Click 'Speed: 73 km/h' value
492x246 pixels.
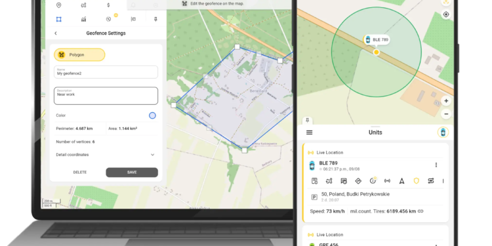327,211
